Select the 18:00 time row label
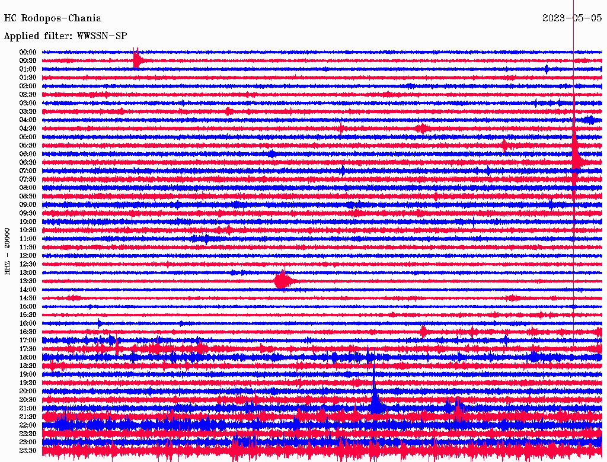Image resolution: width=607 pixels, height=462 pixels. (x=28, y=357)
